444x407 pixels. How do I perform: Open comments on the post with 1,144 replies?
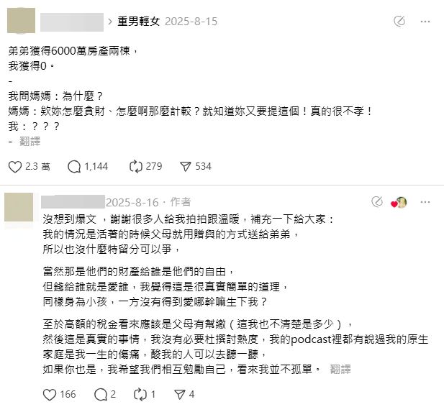tap(74, 167)
